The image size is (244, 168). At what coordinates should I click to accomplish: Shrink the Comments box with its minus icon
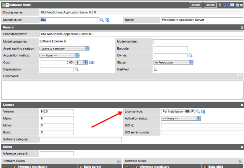click(x=238, y=75)
